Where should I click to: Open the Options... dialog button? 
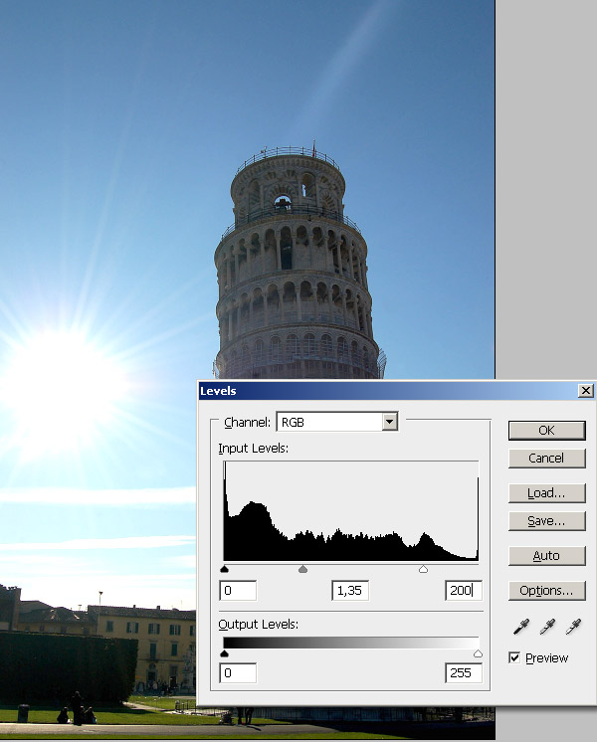[547, 591]
